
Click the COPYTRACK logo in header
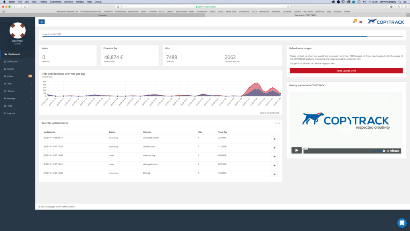point(386,22)
